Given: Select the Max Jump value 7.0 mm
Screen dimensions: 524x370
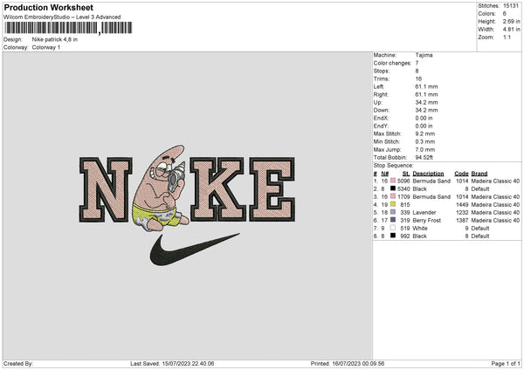Looking at the screenshot, I should pos(425,149).
